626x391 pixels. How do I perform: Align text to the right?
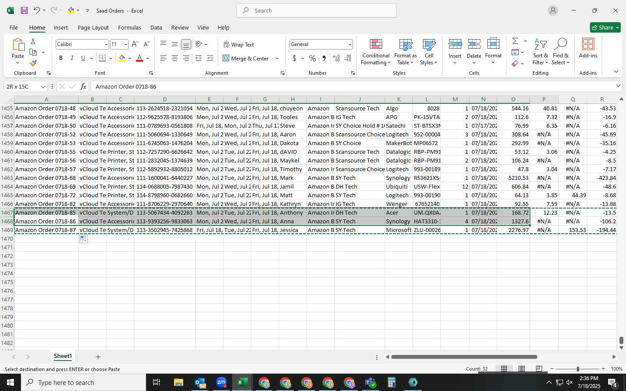[x=186, y=58]
